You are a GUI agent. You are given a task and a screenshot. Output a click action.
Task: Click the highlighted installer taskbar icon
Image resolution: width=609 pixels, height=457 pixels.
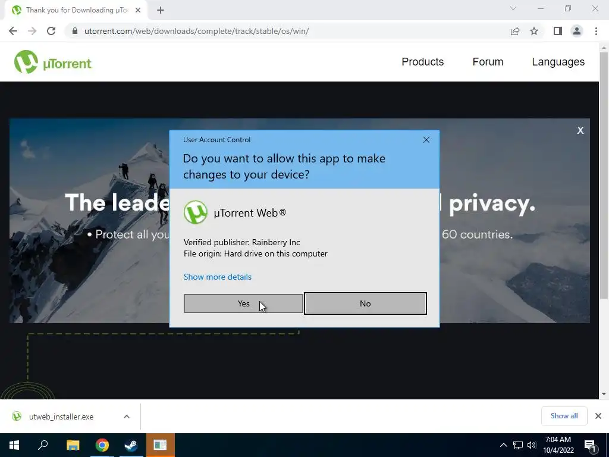[160, 445]
